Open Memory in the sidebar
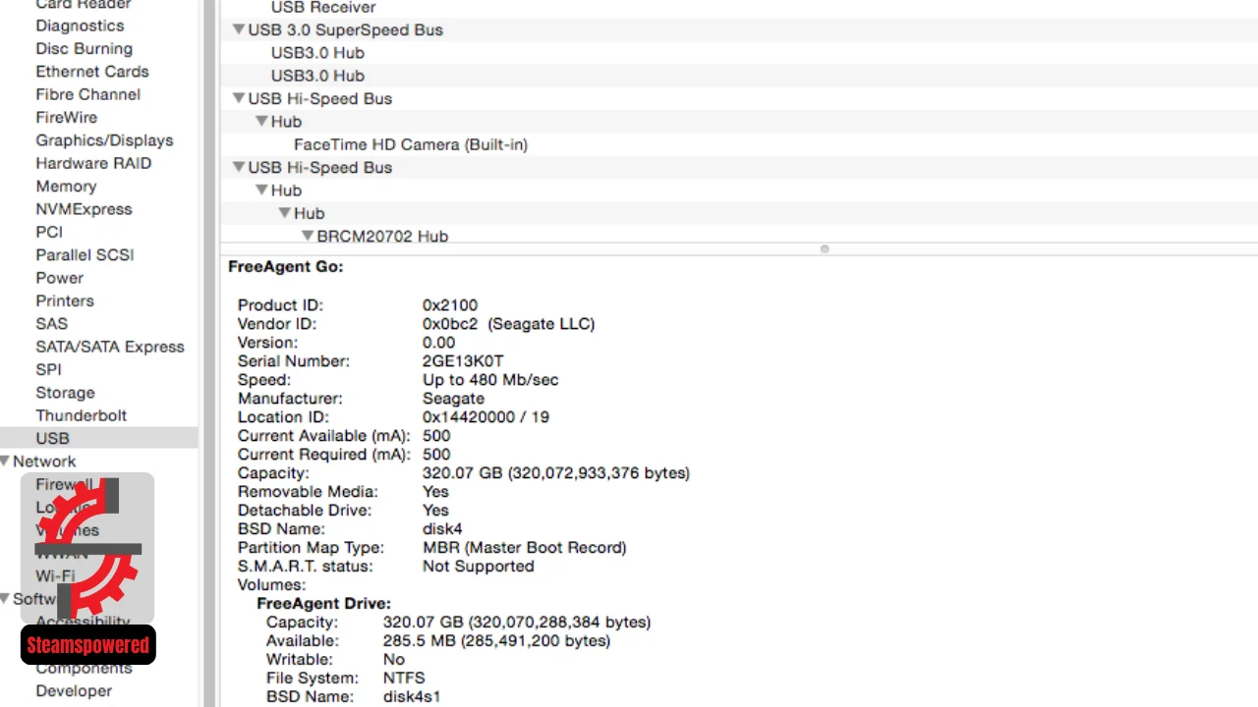This screenshot has width=1258, height=707. pyautogui.click(x=66, y=186)
